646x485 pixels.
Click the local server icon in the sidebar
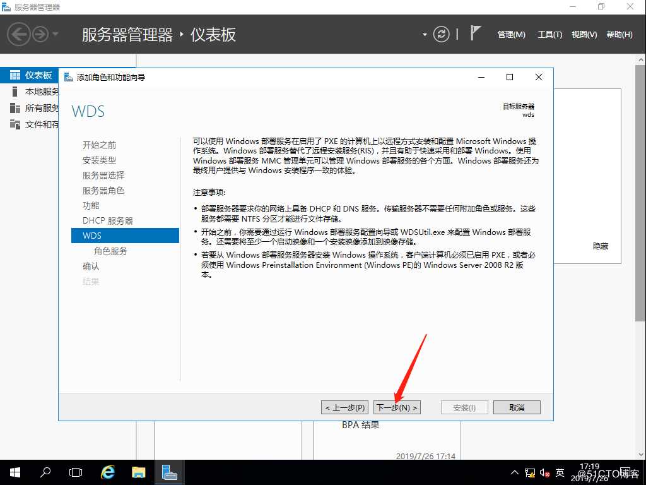point(15,92)
